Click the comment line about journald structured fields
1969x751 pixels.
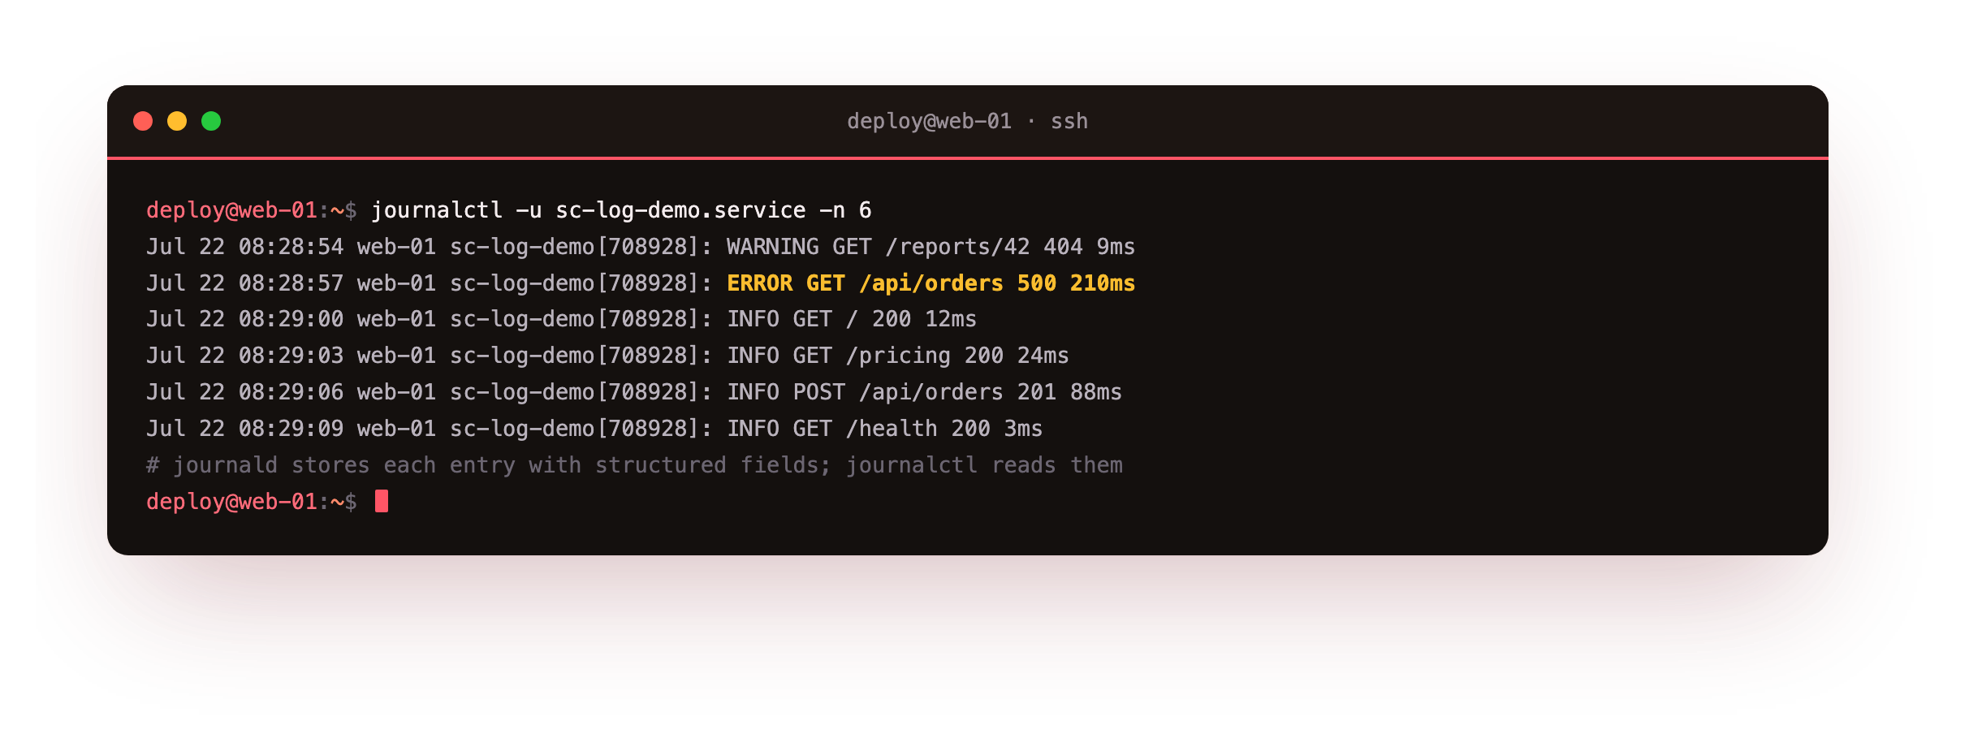click(x=634, y=465)
